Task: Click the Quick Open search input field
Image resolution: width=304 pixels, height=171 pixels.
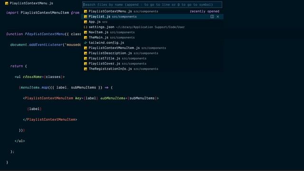Action: pos(152,5)
